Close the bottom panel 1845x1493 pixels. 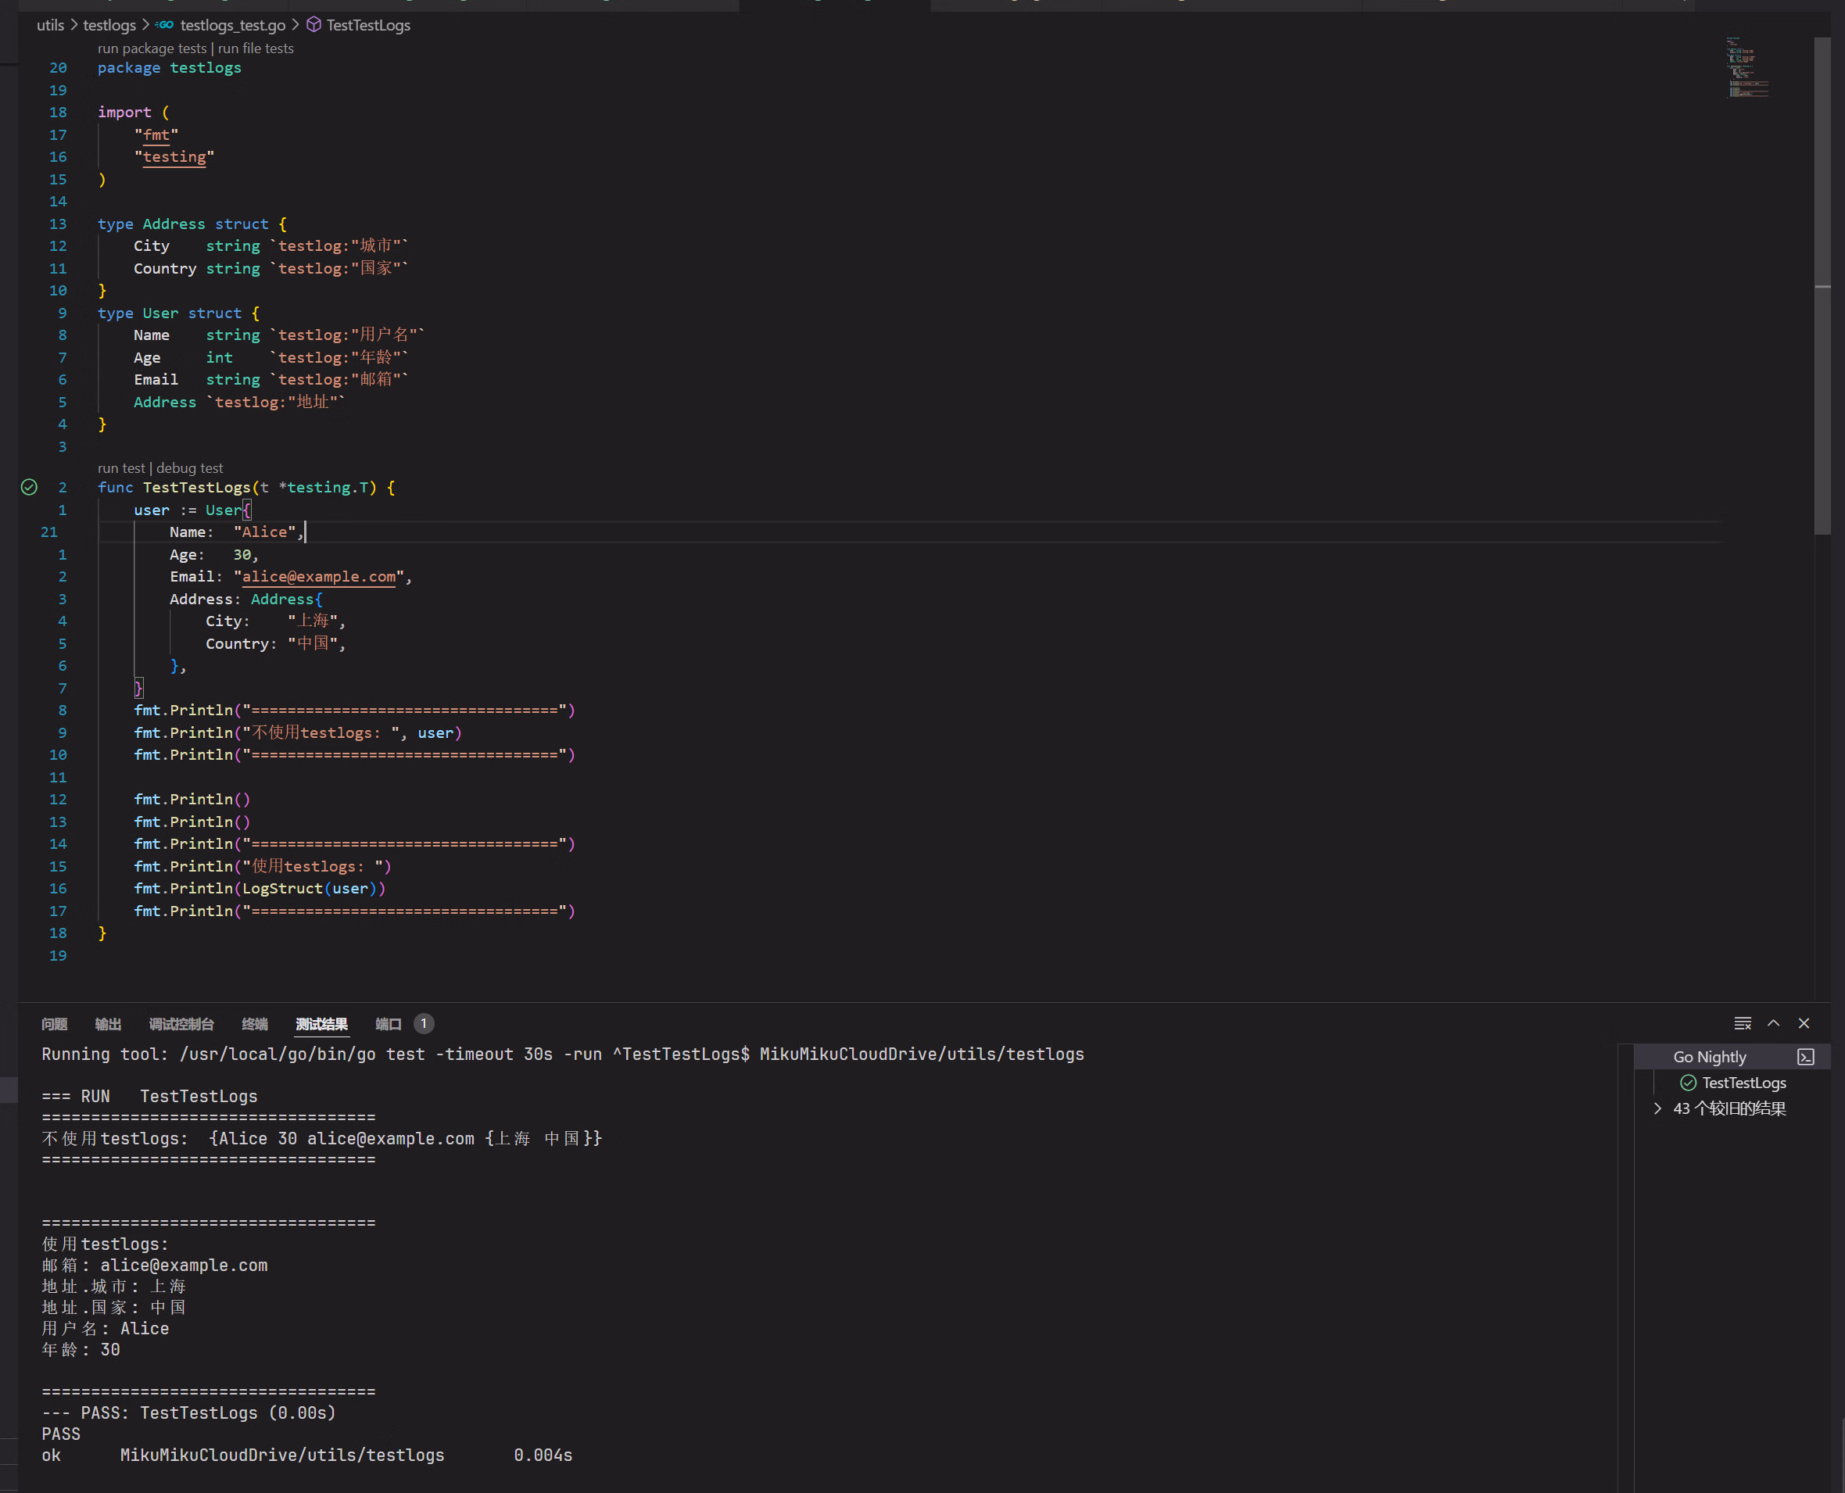(1804, 1023)
